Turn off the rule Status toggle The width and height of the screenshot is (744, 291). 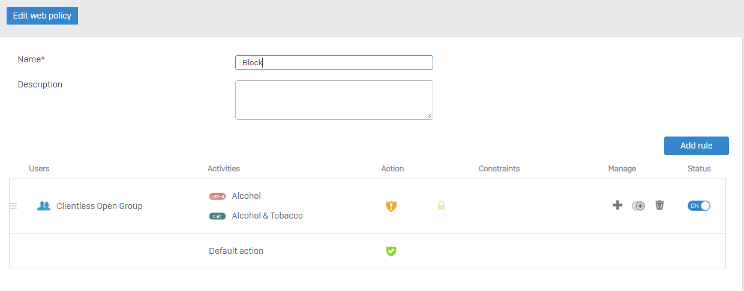[x=698, y=205]
